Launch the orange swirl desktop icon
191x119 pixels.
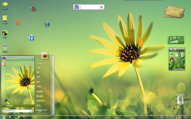(18, 22)
